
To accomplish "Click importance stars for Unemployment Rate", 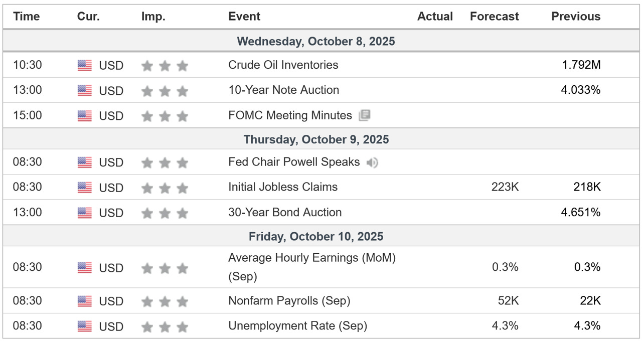I will pyautogui.click(x=165, y=326).
